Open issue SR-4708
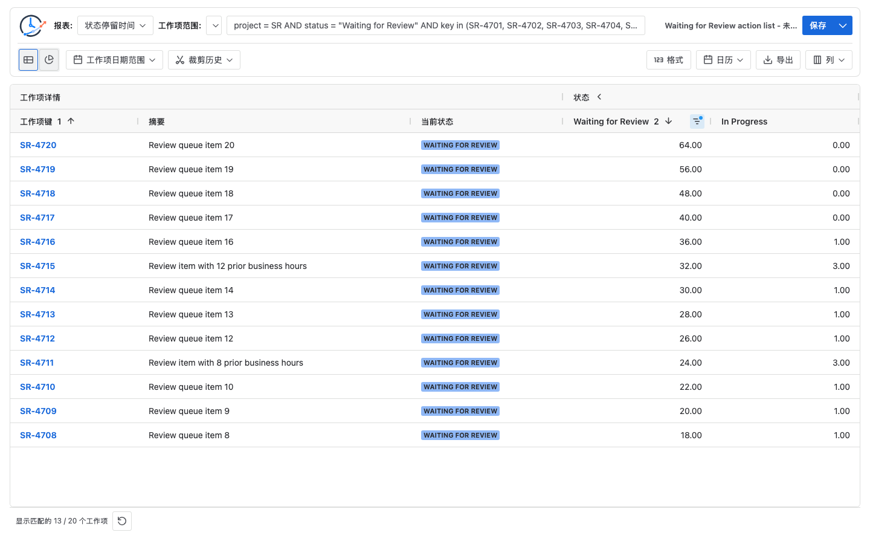Screen dimensions: 870x544 (38, 435)
